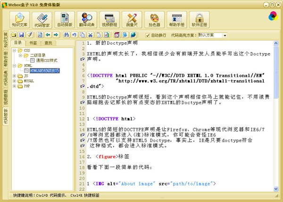Switch to the 查找 search tab

(x=49, y=43)
